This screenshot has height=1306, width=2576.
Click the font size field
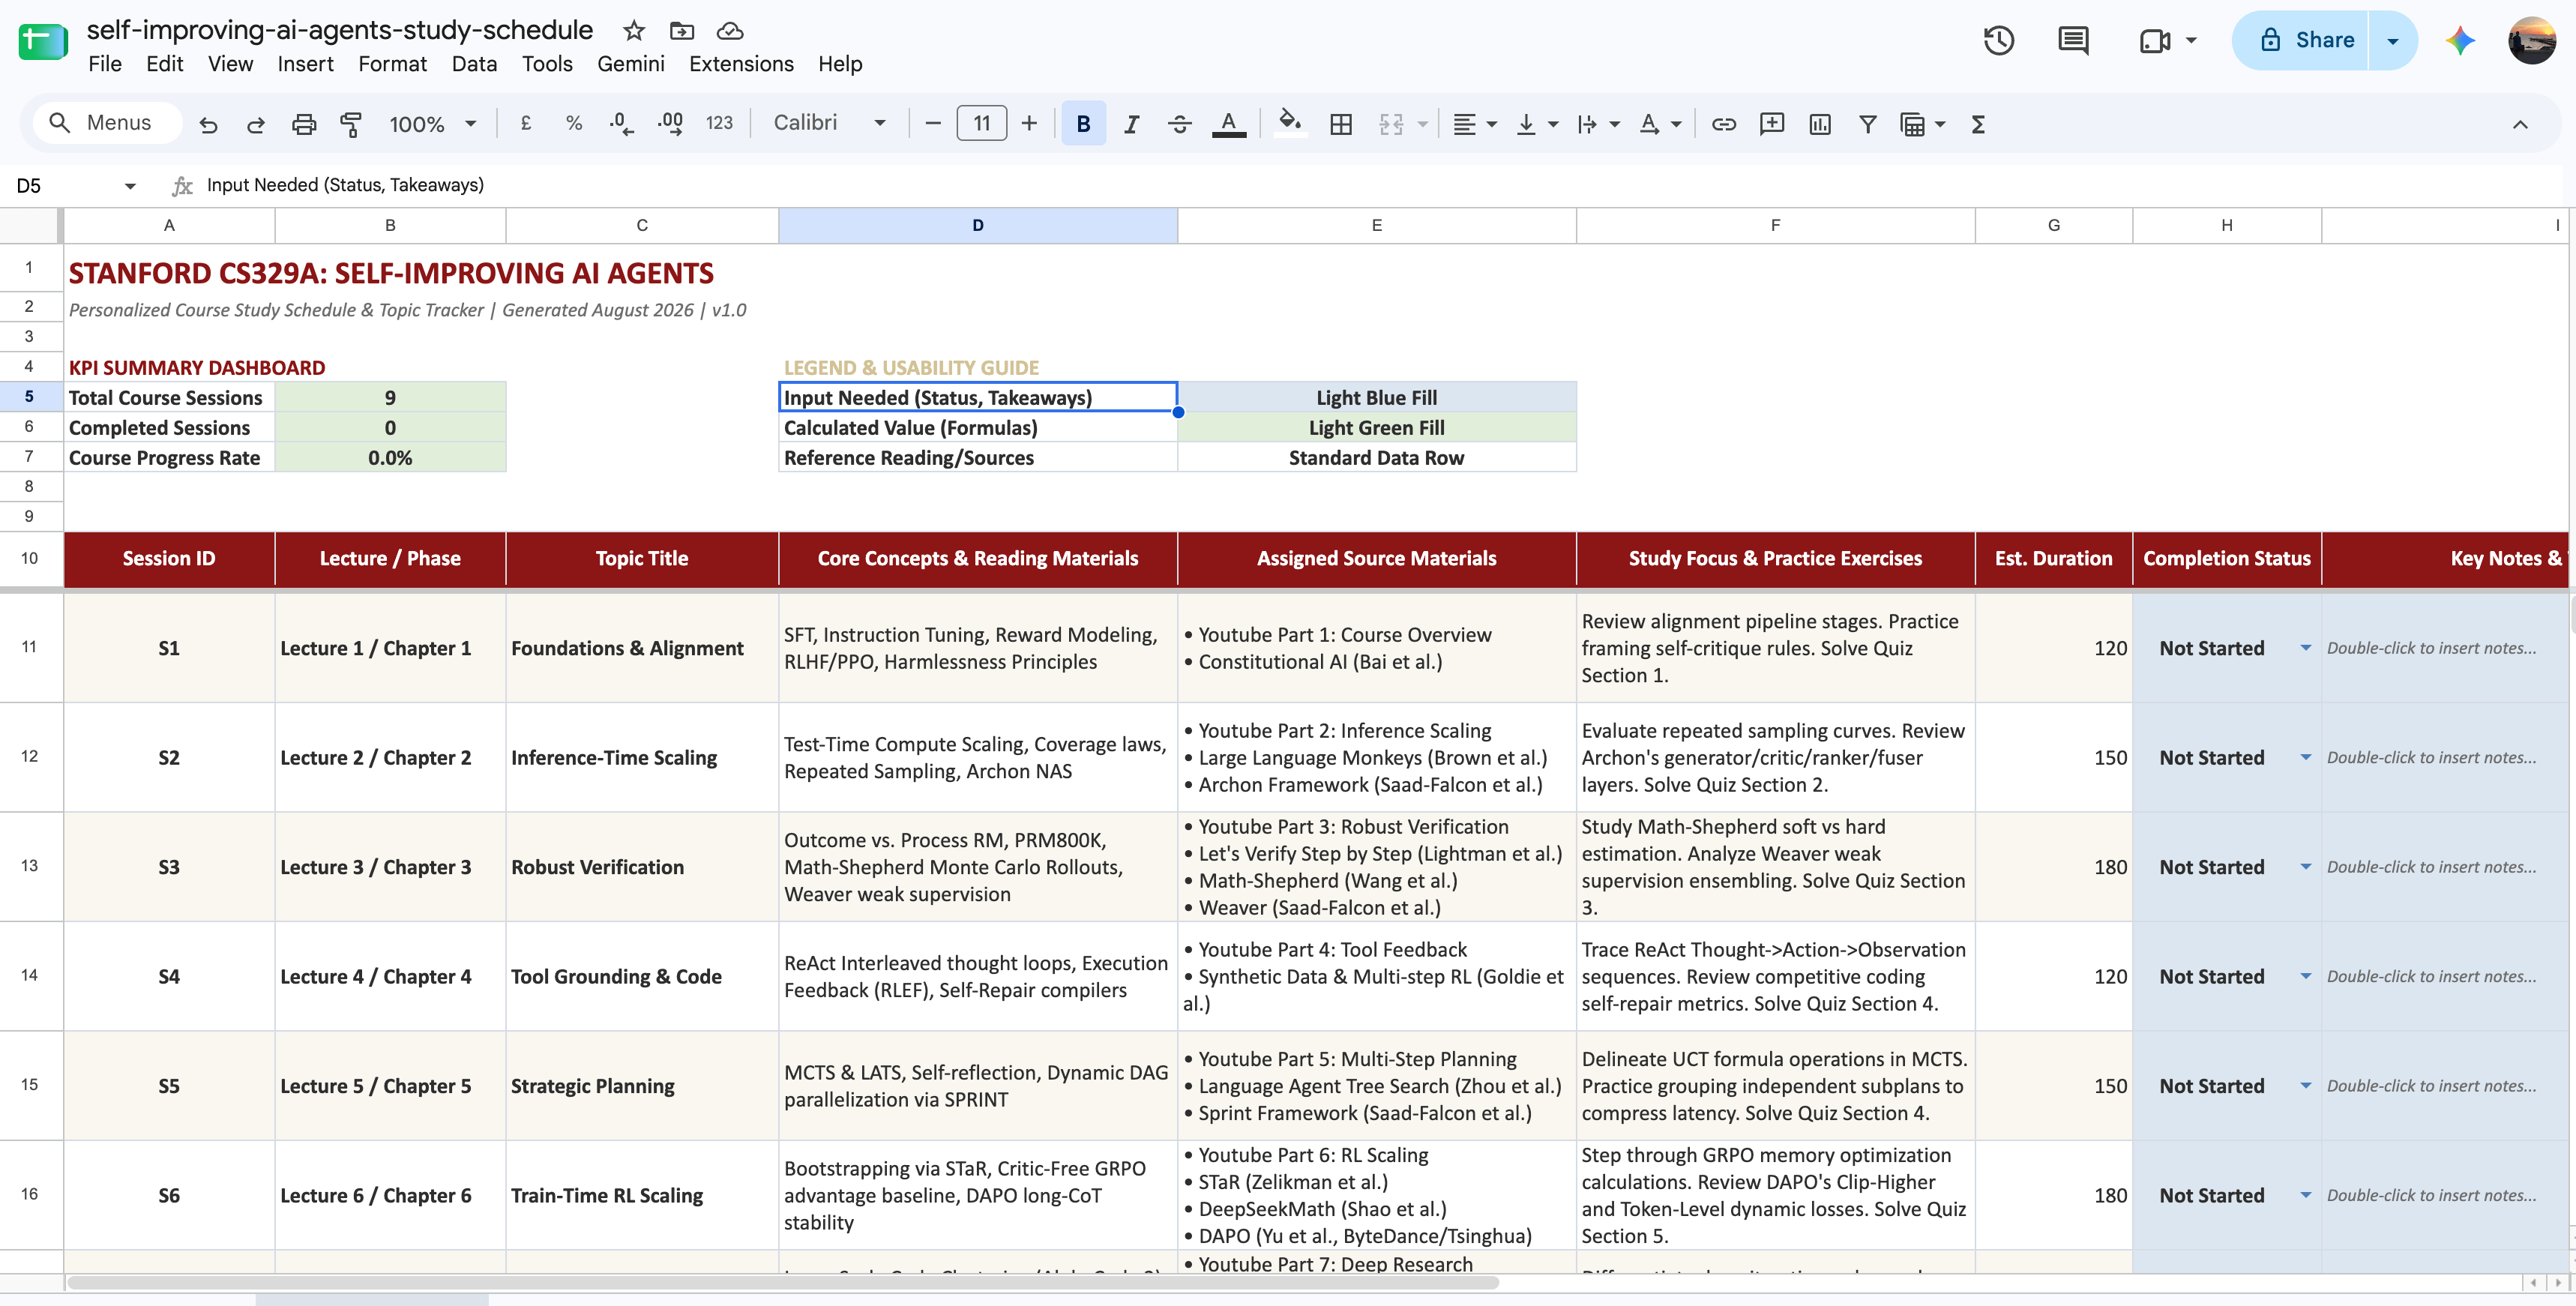tap(981, 124)
